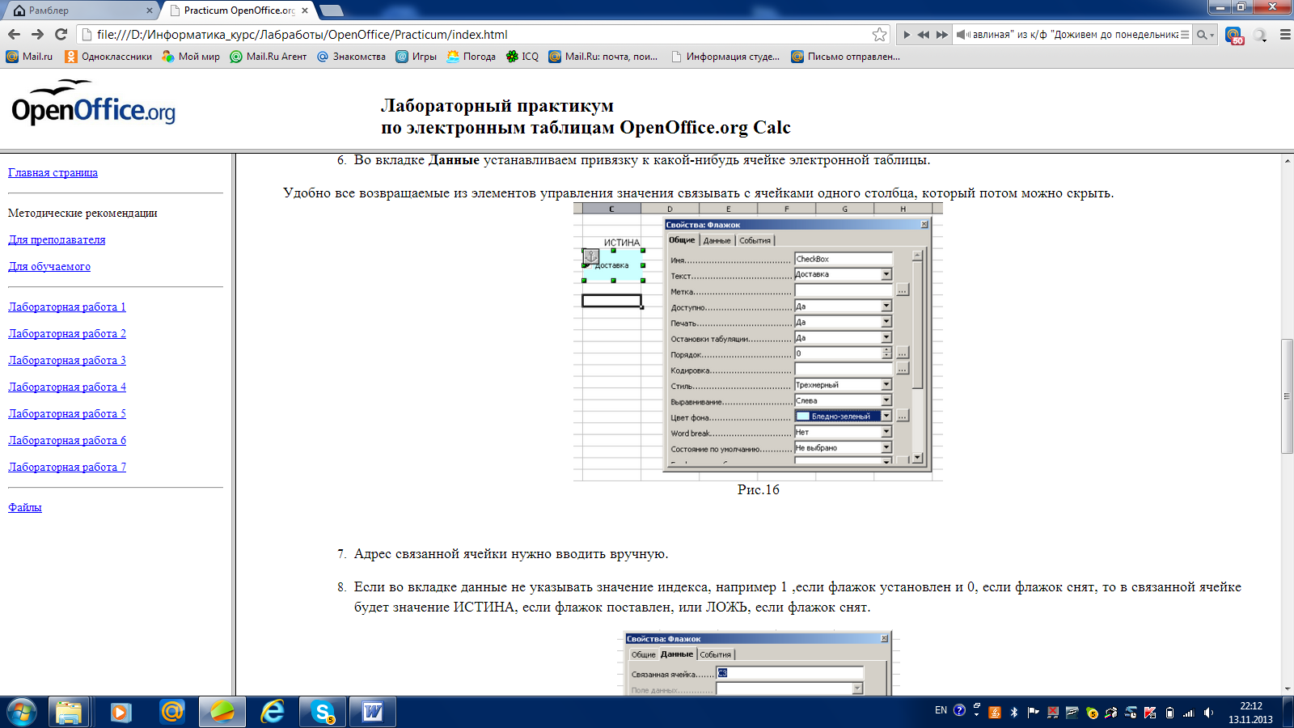Click the browser forward arrow
The image size is (1294, 728).
[37, 34]
